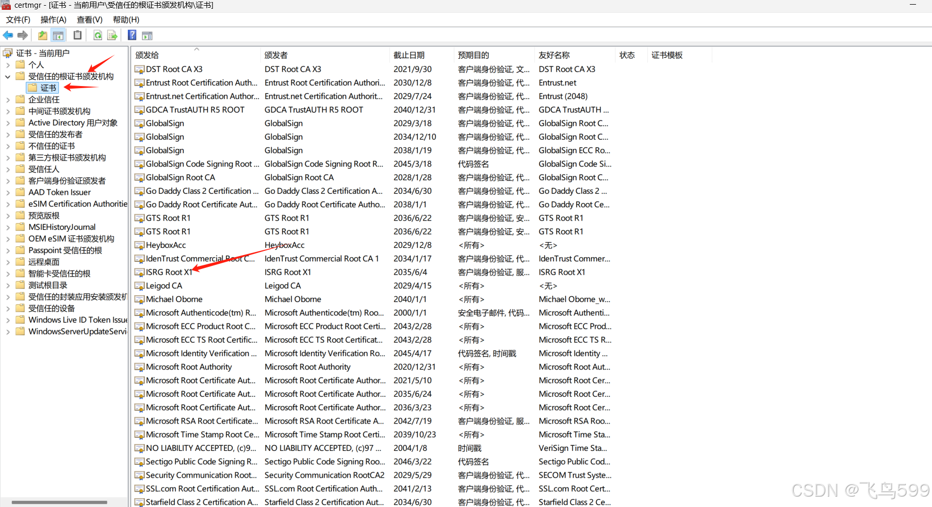Select the Go Daddy Class 2 Certification row
Image resolution: width=932 pixels, height=507 pixels.
(x=372, y=191)
